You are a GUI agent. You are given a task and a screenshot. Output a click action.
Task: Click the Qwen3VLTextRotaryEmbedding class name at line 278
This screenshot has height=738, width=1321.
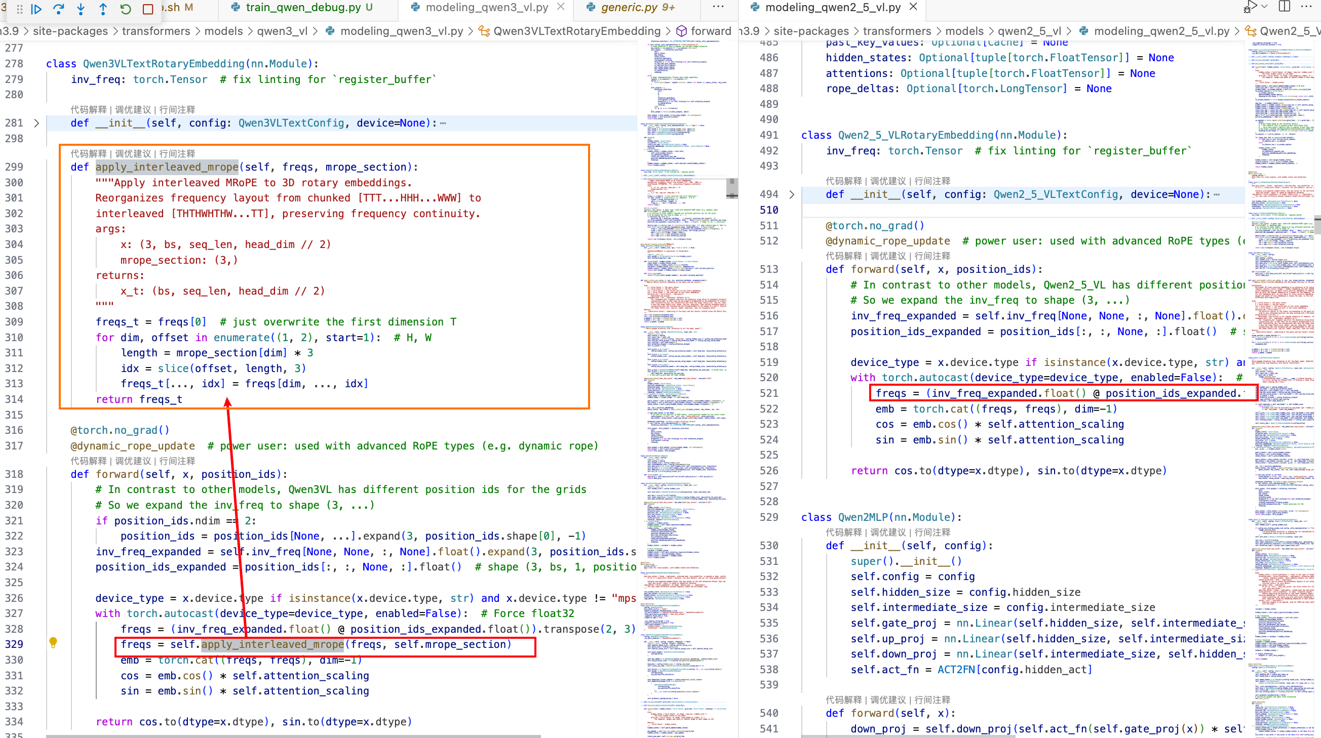click(x=164, y=64)
